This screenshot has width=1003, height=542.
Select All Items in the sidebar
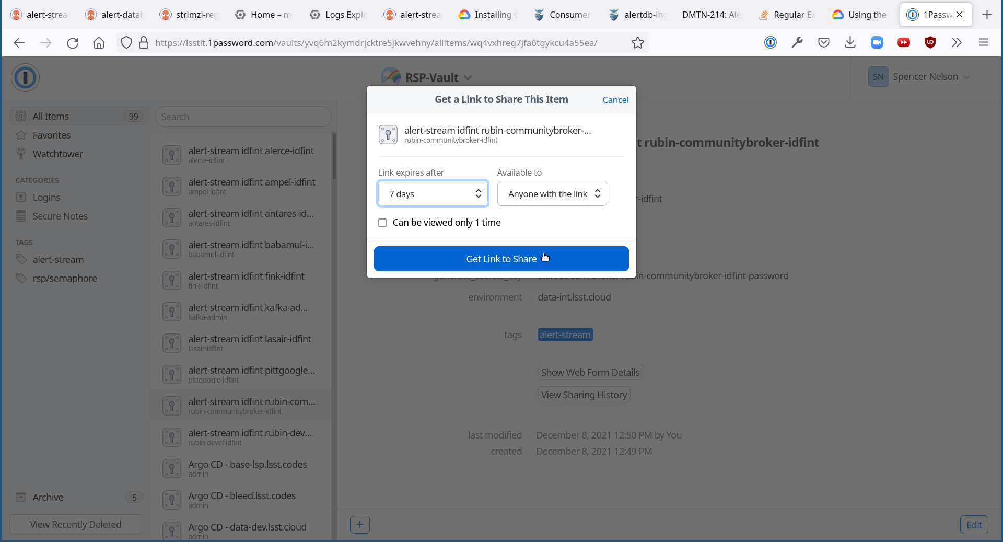click(78, 116)
